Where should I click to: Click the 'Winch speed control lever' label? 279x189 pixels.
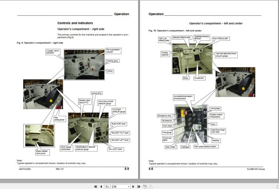[x=66, y=148]
